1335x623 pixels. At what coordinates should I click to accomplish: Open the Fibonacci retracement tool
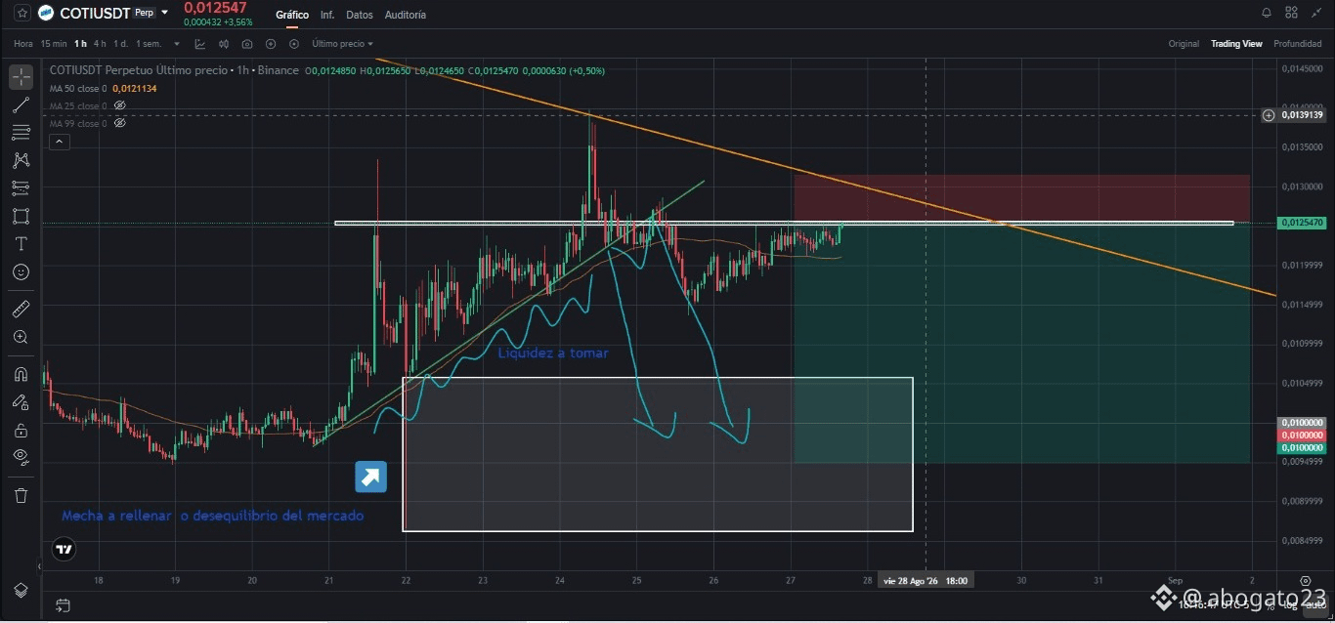(x=21, y=133)
